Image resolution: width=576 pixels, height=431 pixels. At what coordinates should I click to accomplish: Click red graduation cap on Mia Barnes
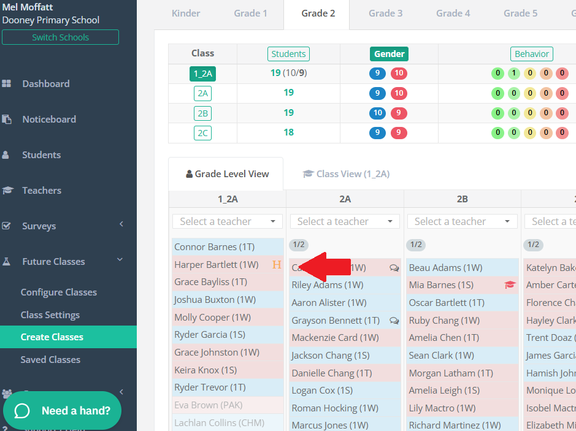point(510,284)
